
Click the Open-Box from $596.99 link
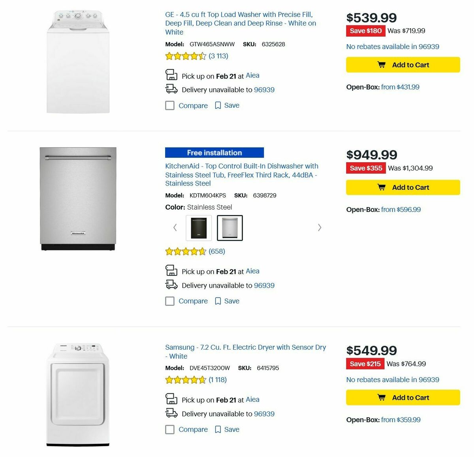pos(401,209)
